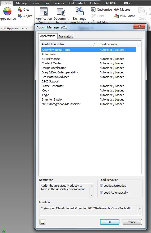Viewport: 151px width, 233px height.
Task: Select the iCopy add-in
Action: click(x=89, y=90)
